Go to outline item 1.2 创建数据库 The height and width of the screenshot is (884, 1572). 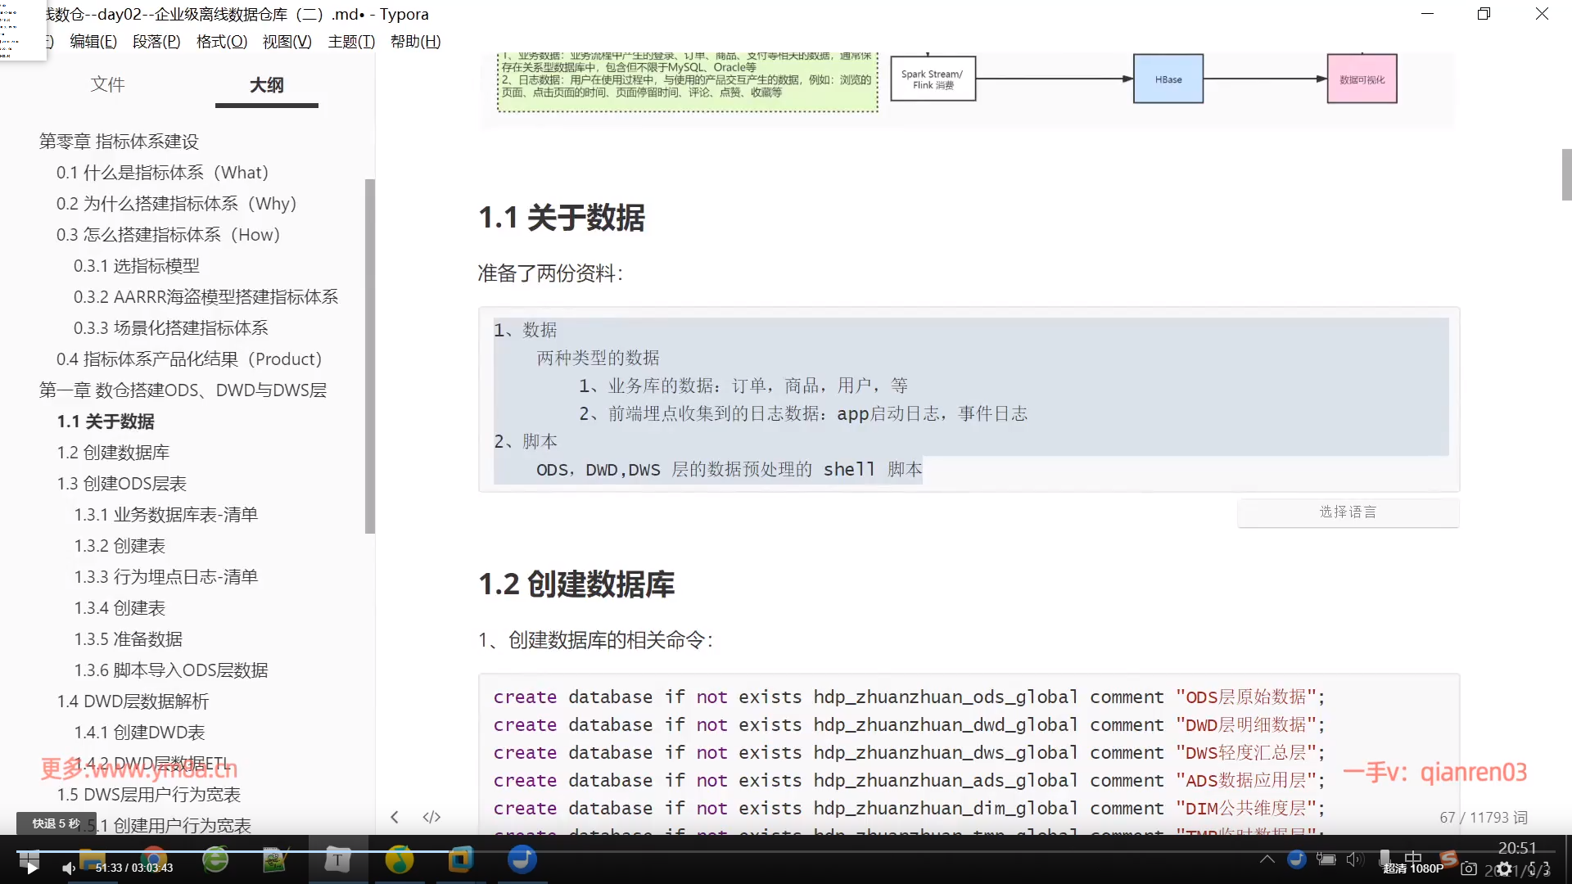tap(113, 453)
